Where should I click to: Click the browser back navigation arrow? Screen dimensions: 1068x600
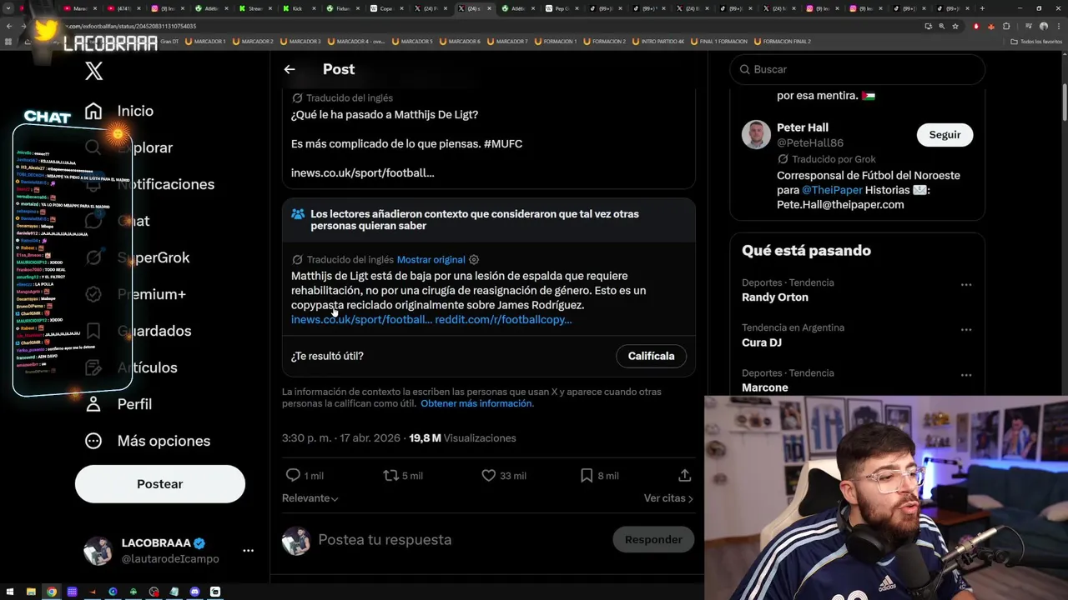[x=9, y=26]
